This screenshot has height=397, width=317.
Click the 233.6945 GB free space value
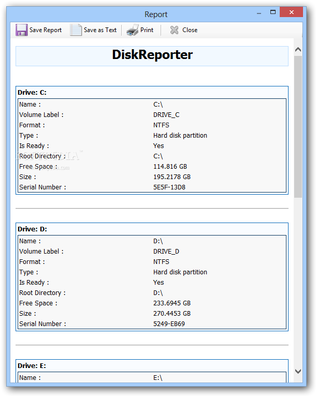172,303
